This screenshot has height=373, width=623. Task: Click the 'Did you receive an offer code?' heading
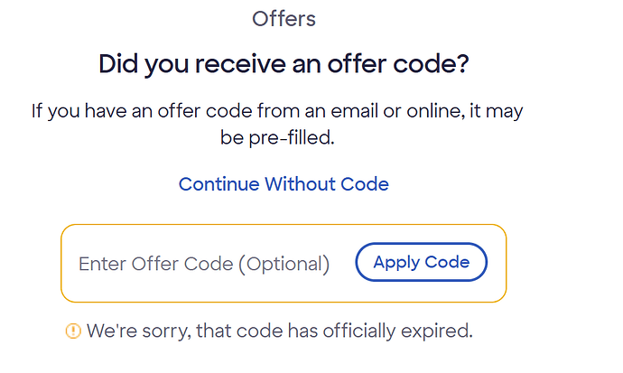pyautogui.click(x=284, y=64)
